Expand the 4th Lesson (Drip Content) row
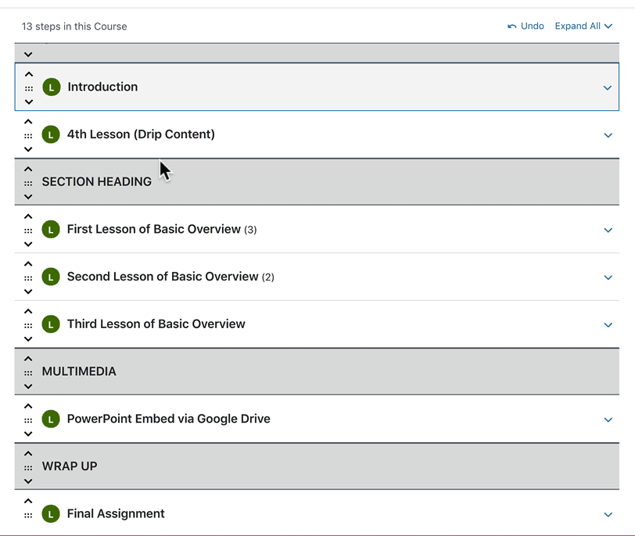 pos(608,135)
